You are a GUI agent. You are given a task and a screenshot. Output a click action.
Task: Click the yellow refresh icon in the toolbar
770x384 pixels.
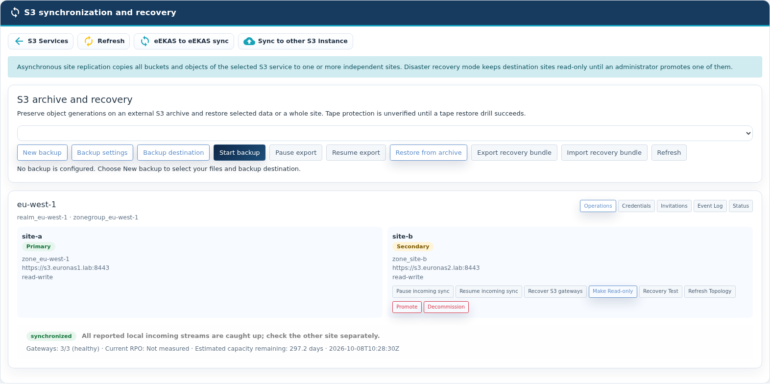(x=89, y=41)
